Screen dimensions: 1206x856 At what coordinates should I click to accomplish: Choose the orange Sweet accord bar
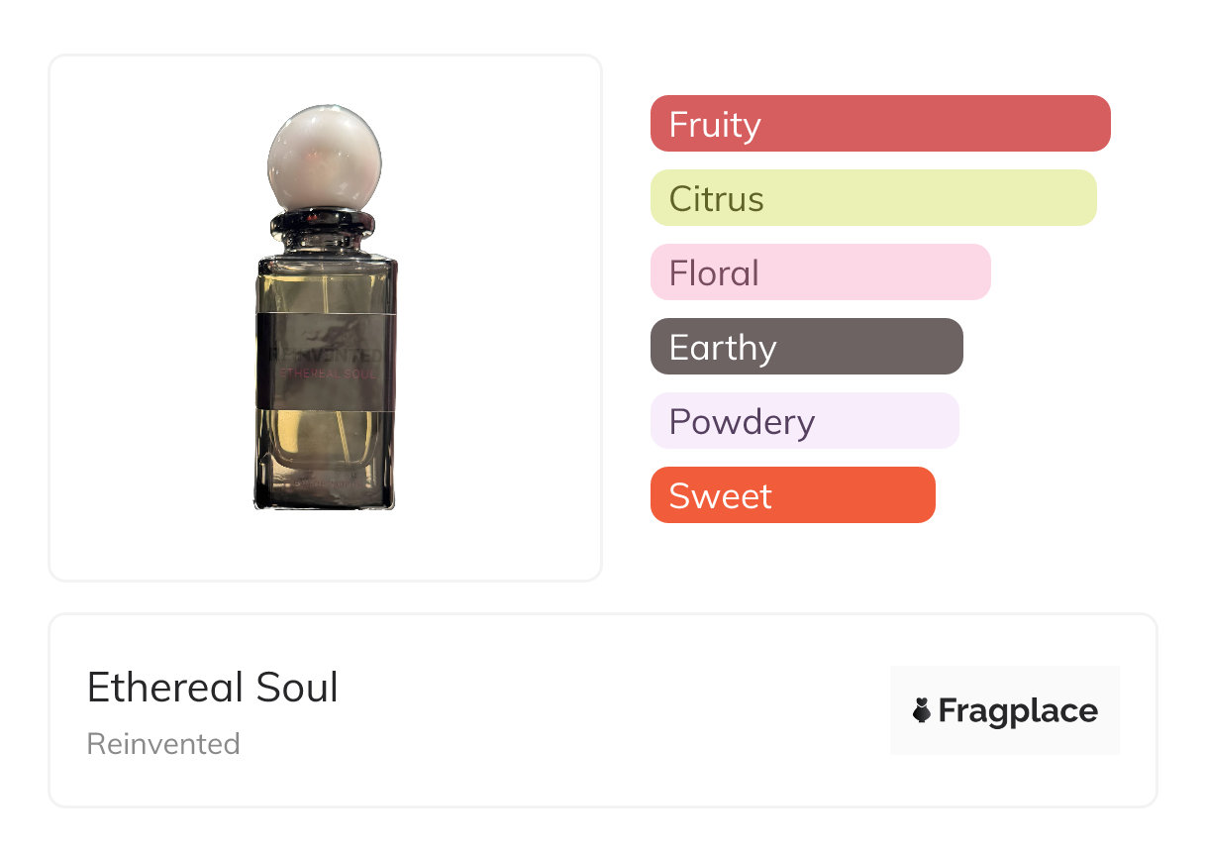pyautogui.click(x=792, y=495)
